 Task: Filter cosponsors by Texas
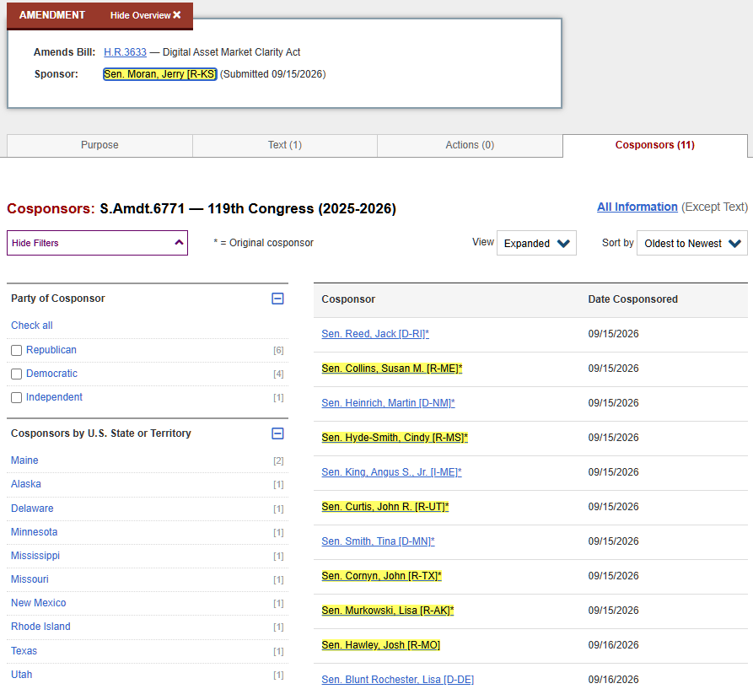coord(24,650)
